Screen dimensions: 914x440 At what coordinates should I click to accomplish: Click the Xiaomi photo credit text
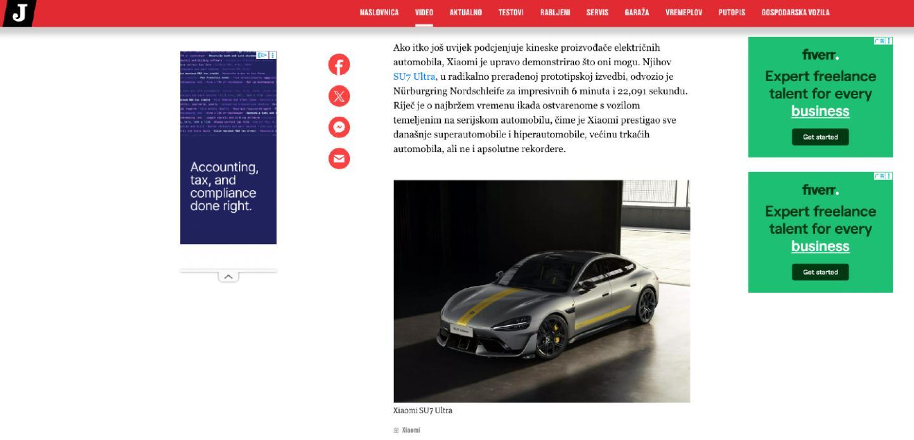tap(411, 430)
